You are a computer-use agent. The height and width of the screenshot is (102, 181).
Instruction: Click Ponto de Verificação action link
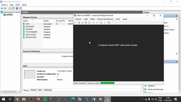pyautogui.click(x=156, y=90)
